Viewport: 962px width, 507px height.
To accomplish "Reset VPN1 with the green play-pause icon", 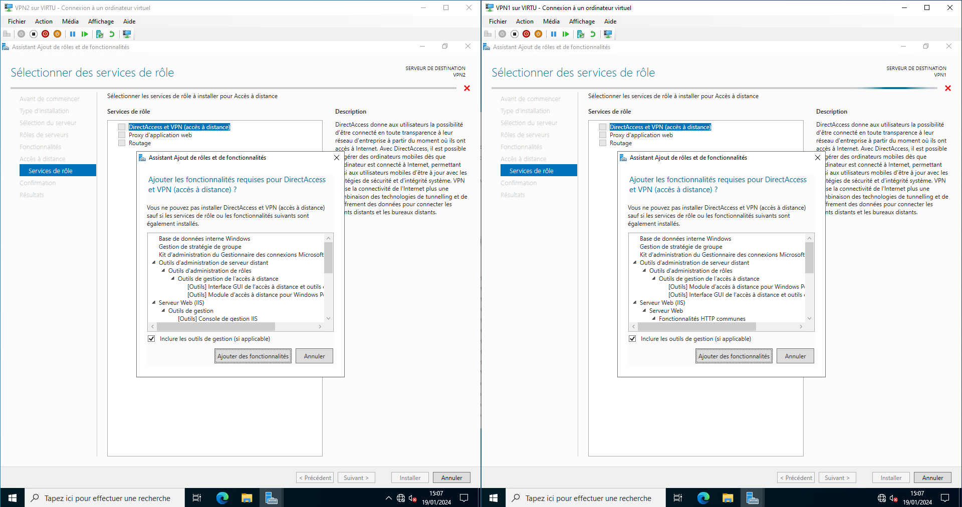I will point(566,34).
